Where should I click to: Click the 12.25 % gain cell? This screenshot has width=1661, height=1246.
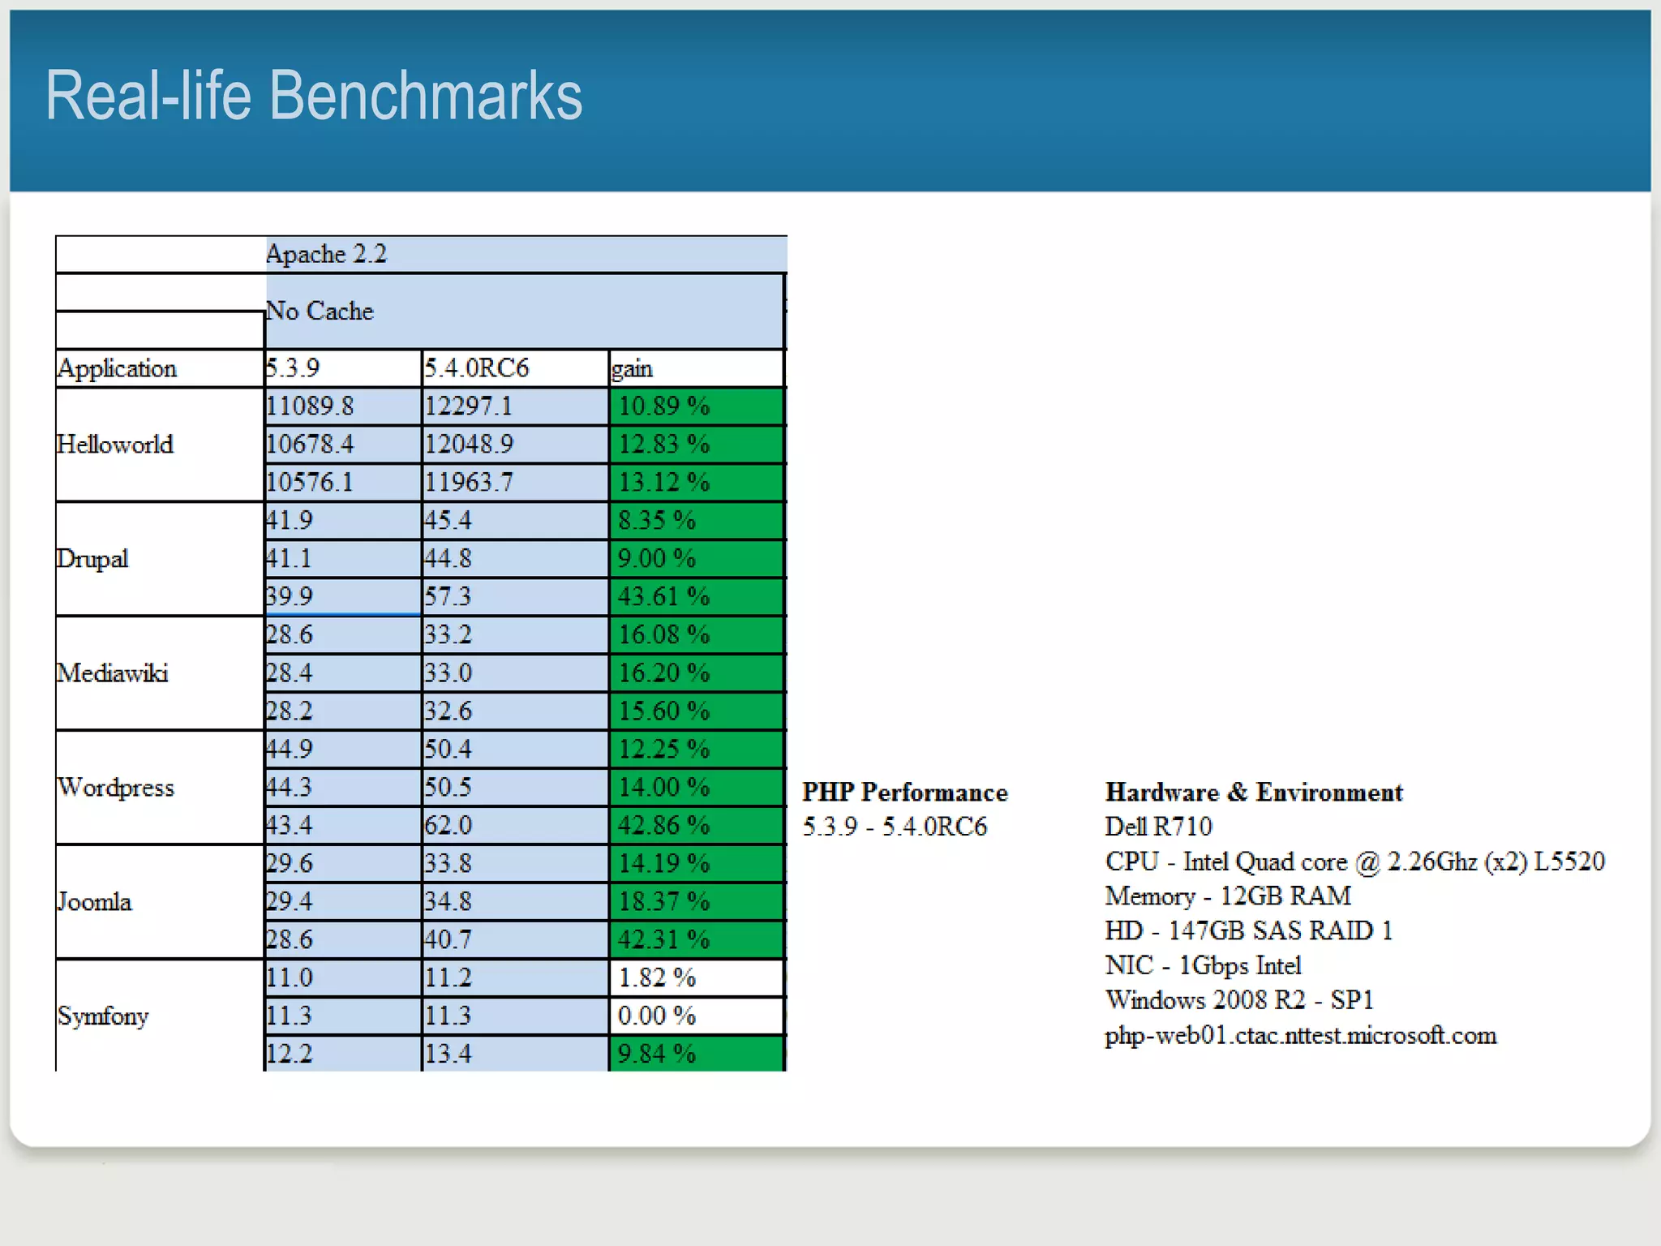pos(697,750)
